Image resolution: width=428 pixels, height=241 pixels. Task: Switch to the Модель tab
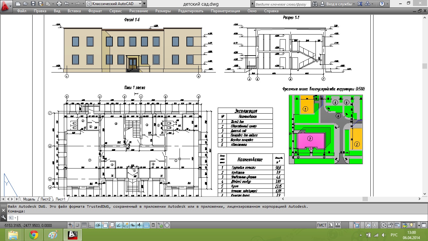[29, 199]
